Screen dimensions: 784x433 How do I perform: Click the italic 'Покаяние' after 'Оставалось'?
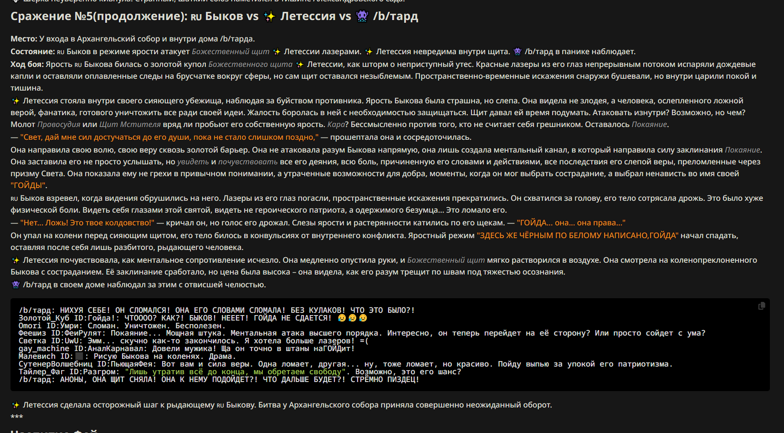coord(649,124)
